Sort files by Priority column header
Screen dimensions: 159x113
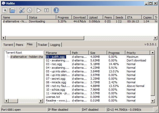click(138, 53)
